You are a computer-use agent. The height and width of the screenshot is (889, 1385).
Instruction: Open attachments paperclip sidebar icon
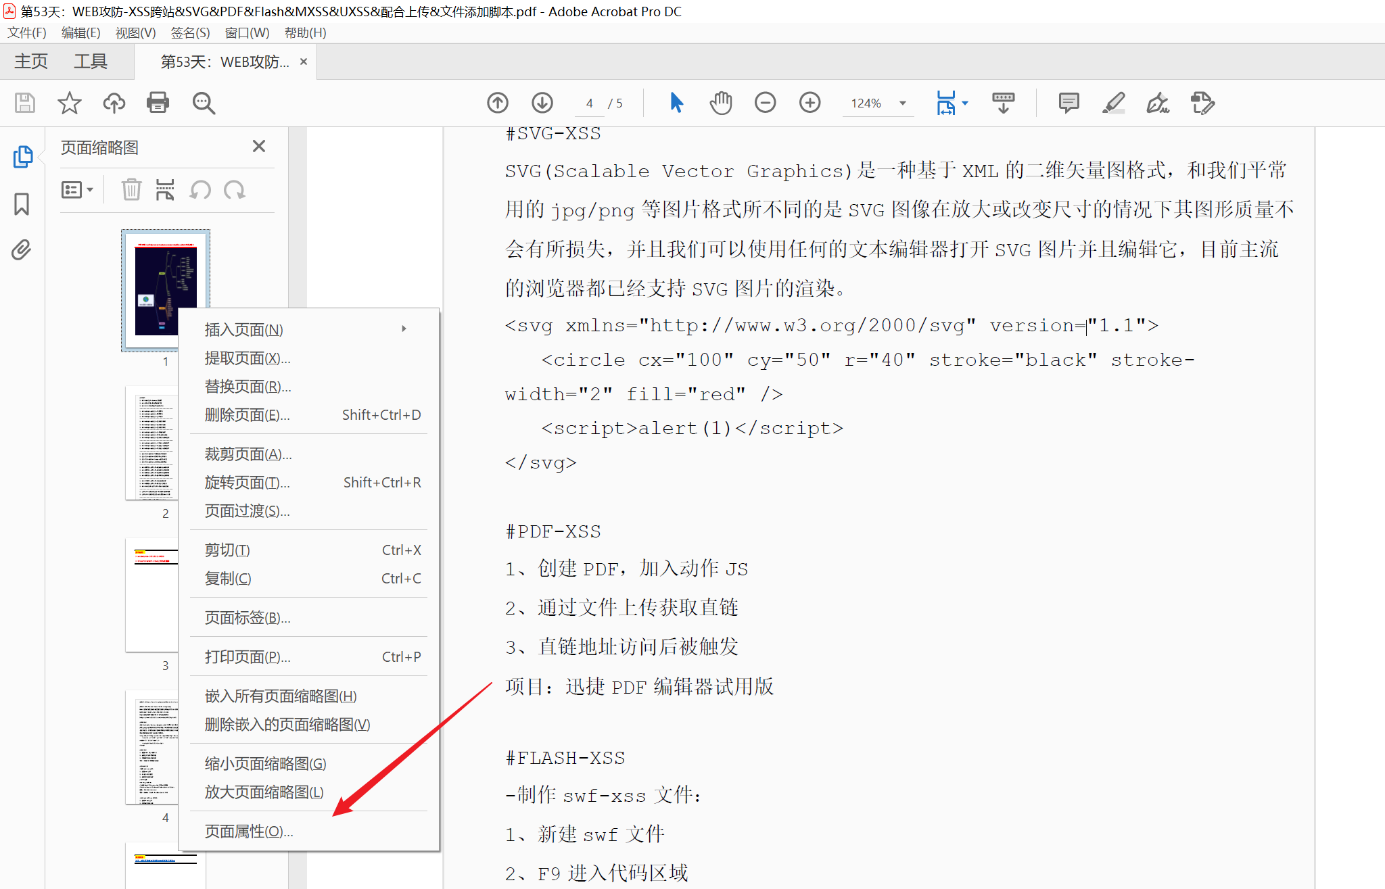(22, 250)
